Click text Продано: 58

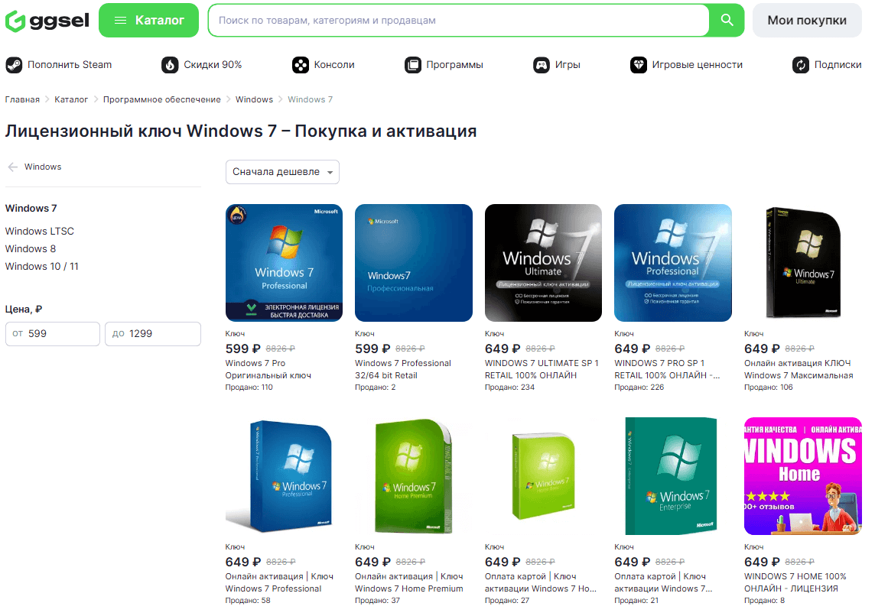click(x=248, y=601)
